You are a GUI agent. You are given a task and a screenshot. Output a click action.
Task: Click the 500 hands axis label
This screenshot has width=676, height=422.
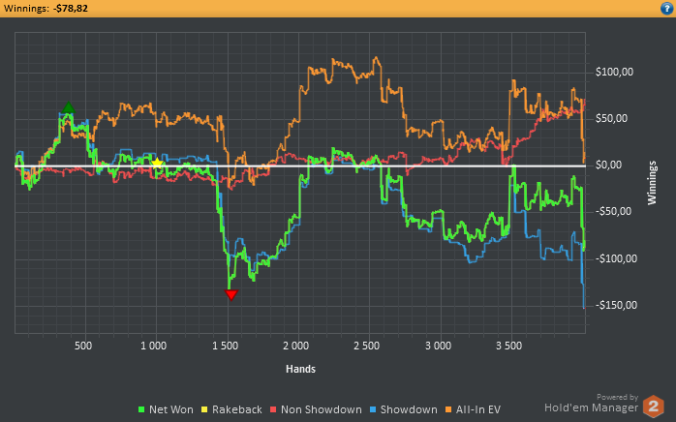(82, 346)
